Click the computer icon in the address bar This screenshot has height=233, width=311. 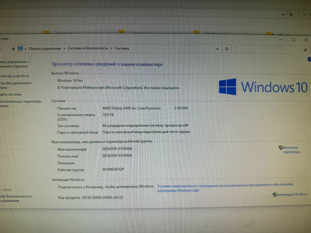21,48
